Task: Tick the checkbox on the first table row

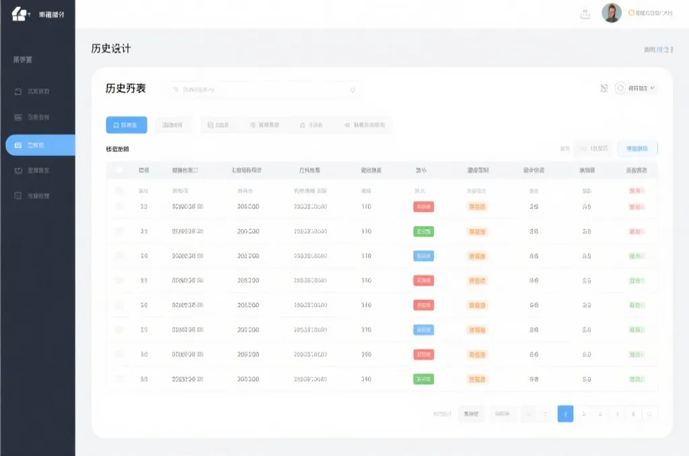Action: 119,206
